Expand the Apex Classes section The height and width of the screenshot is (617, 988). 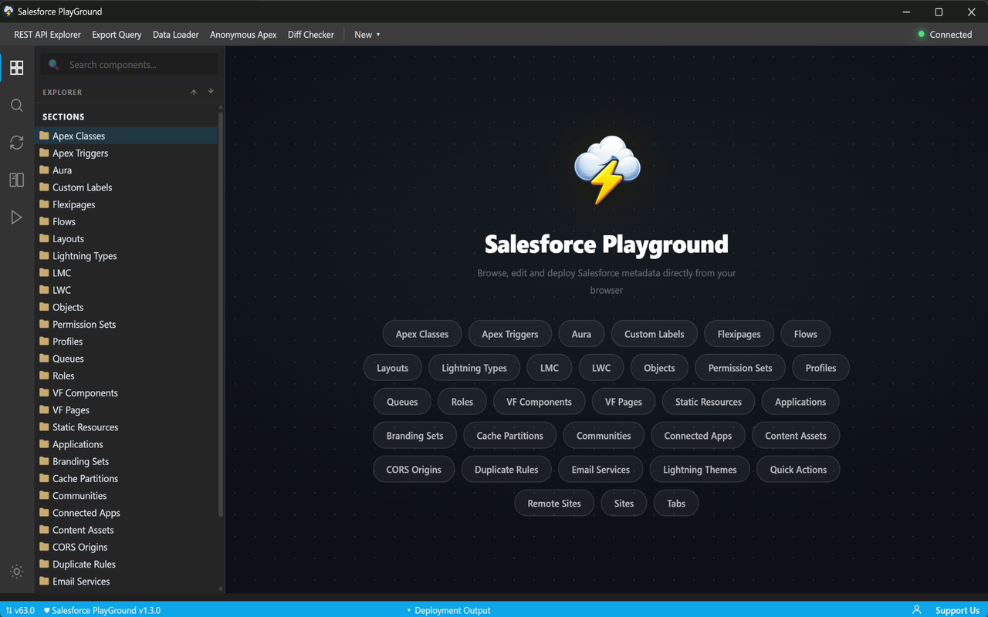pos(127,136)
